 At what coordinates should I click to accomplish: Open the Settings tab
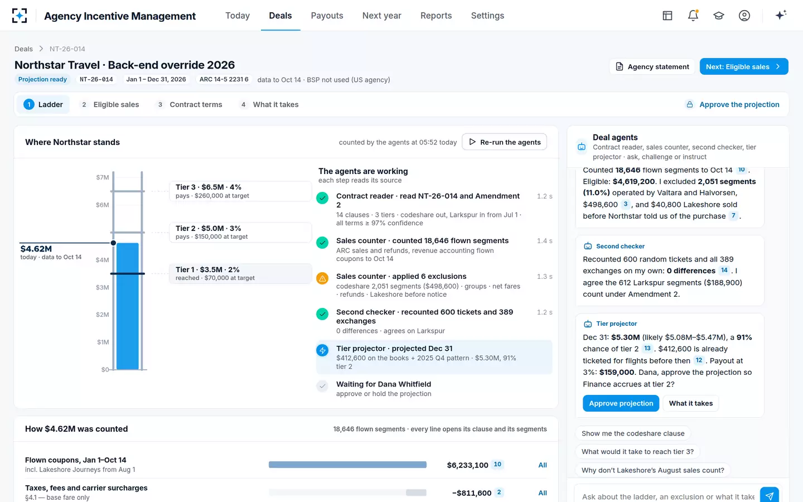(x=487, y=16)
